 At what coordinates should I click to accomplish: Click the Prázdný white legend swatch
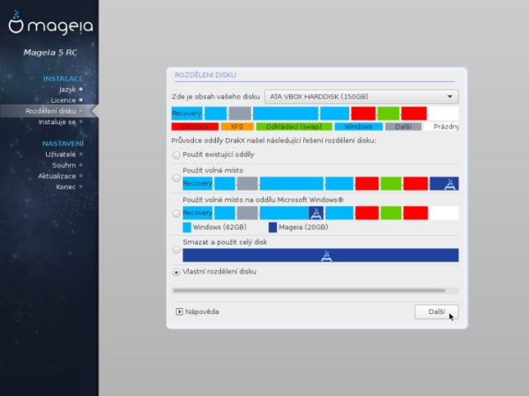(x=442, y=127)
